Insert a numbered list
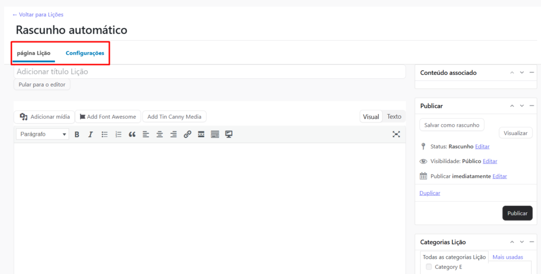 [x=118, y=135]
